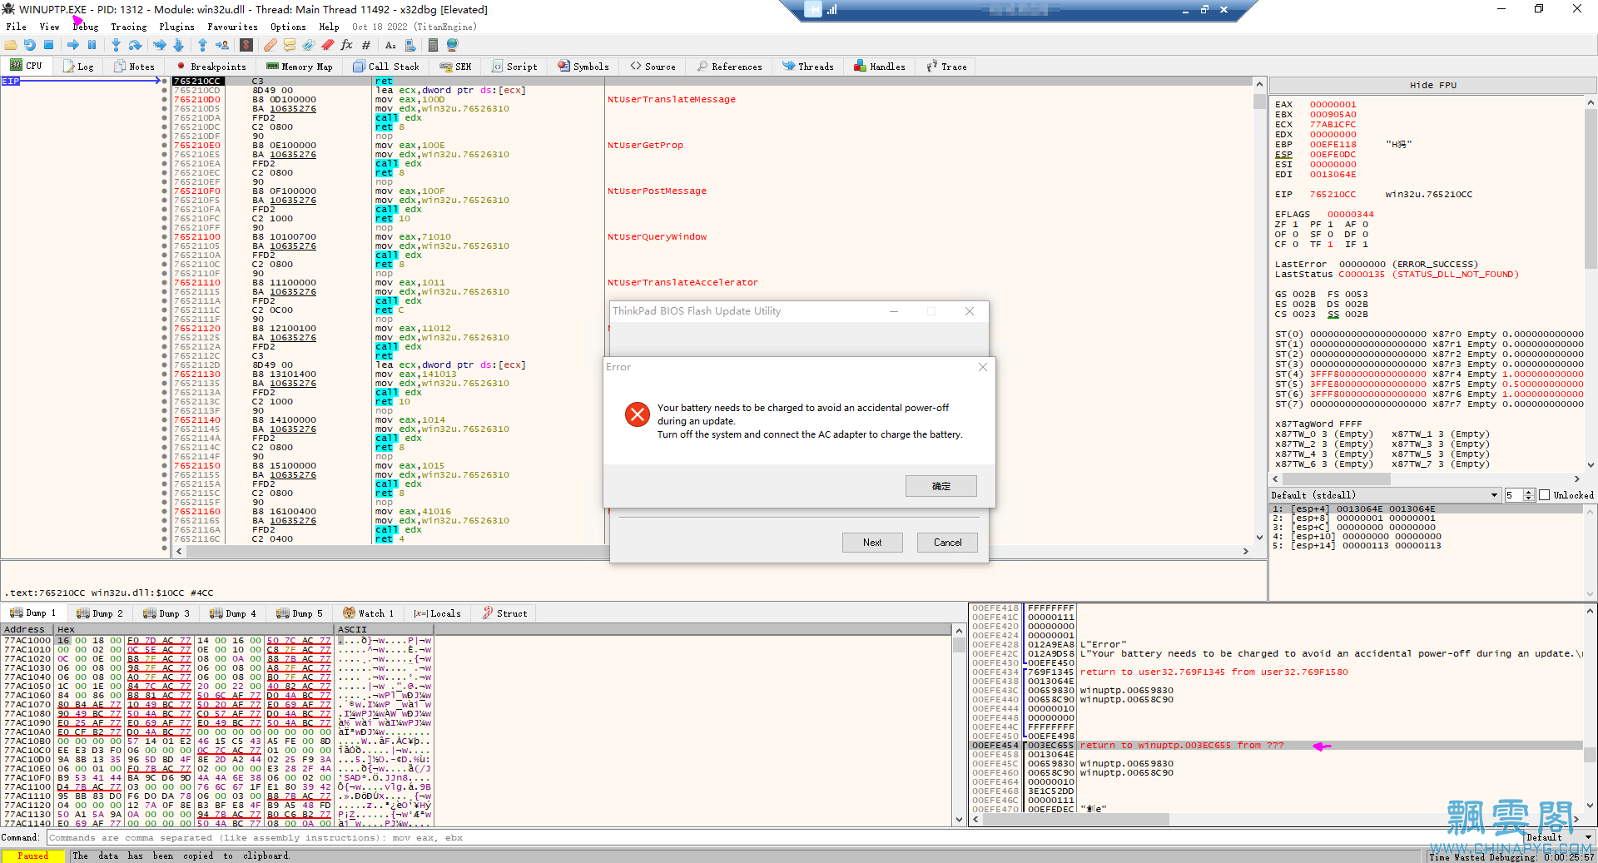Viewport: 1598px width, 863px height.
Task: Click the command input field
Action: coord(784,838)
